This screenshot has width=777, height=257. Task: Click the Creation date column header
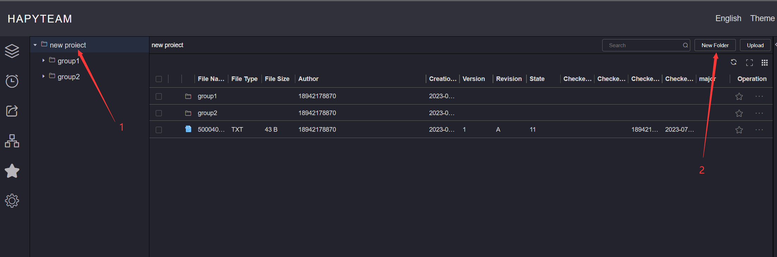click(443, 79)
